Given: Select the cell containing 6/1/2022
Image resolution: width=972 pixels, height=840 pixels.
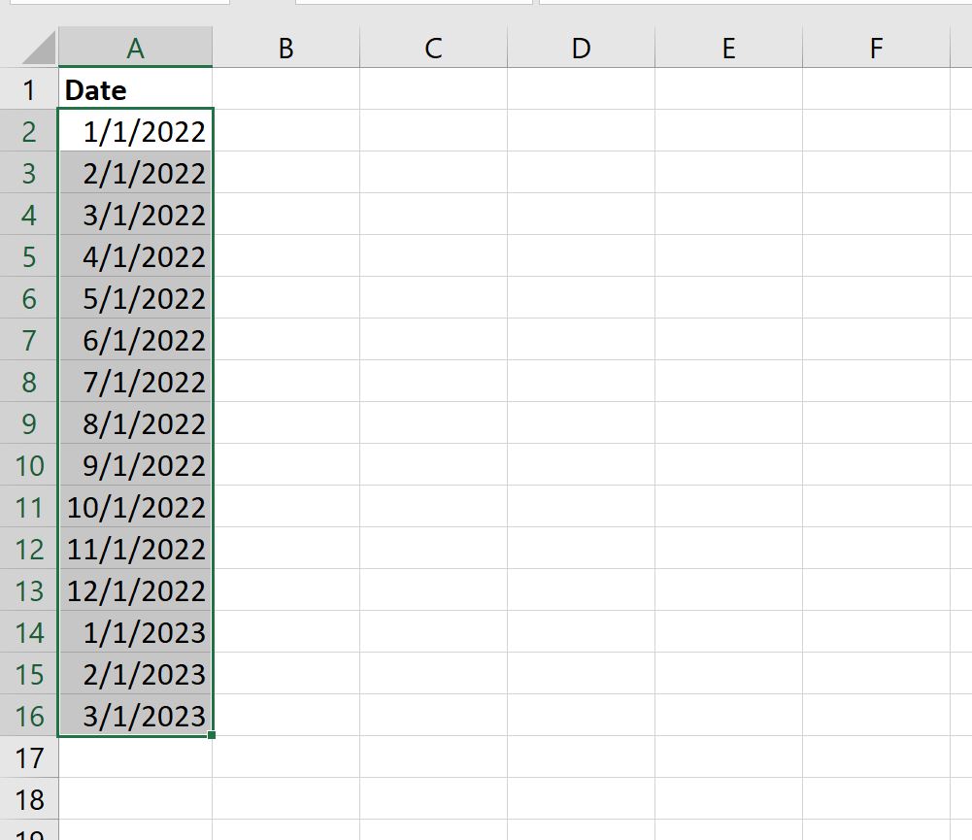Looking at the screenshot, I should (135, 340).
